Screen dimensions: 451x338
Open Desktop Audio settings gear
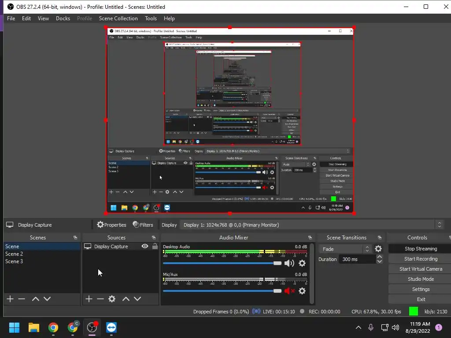pos(302,263)
